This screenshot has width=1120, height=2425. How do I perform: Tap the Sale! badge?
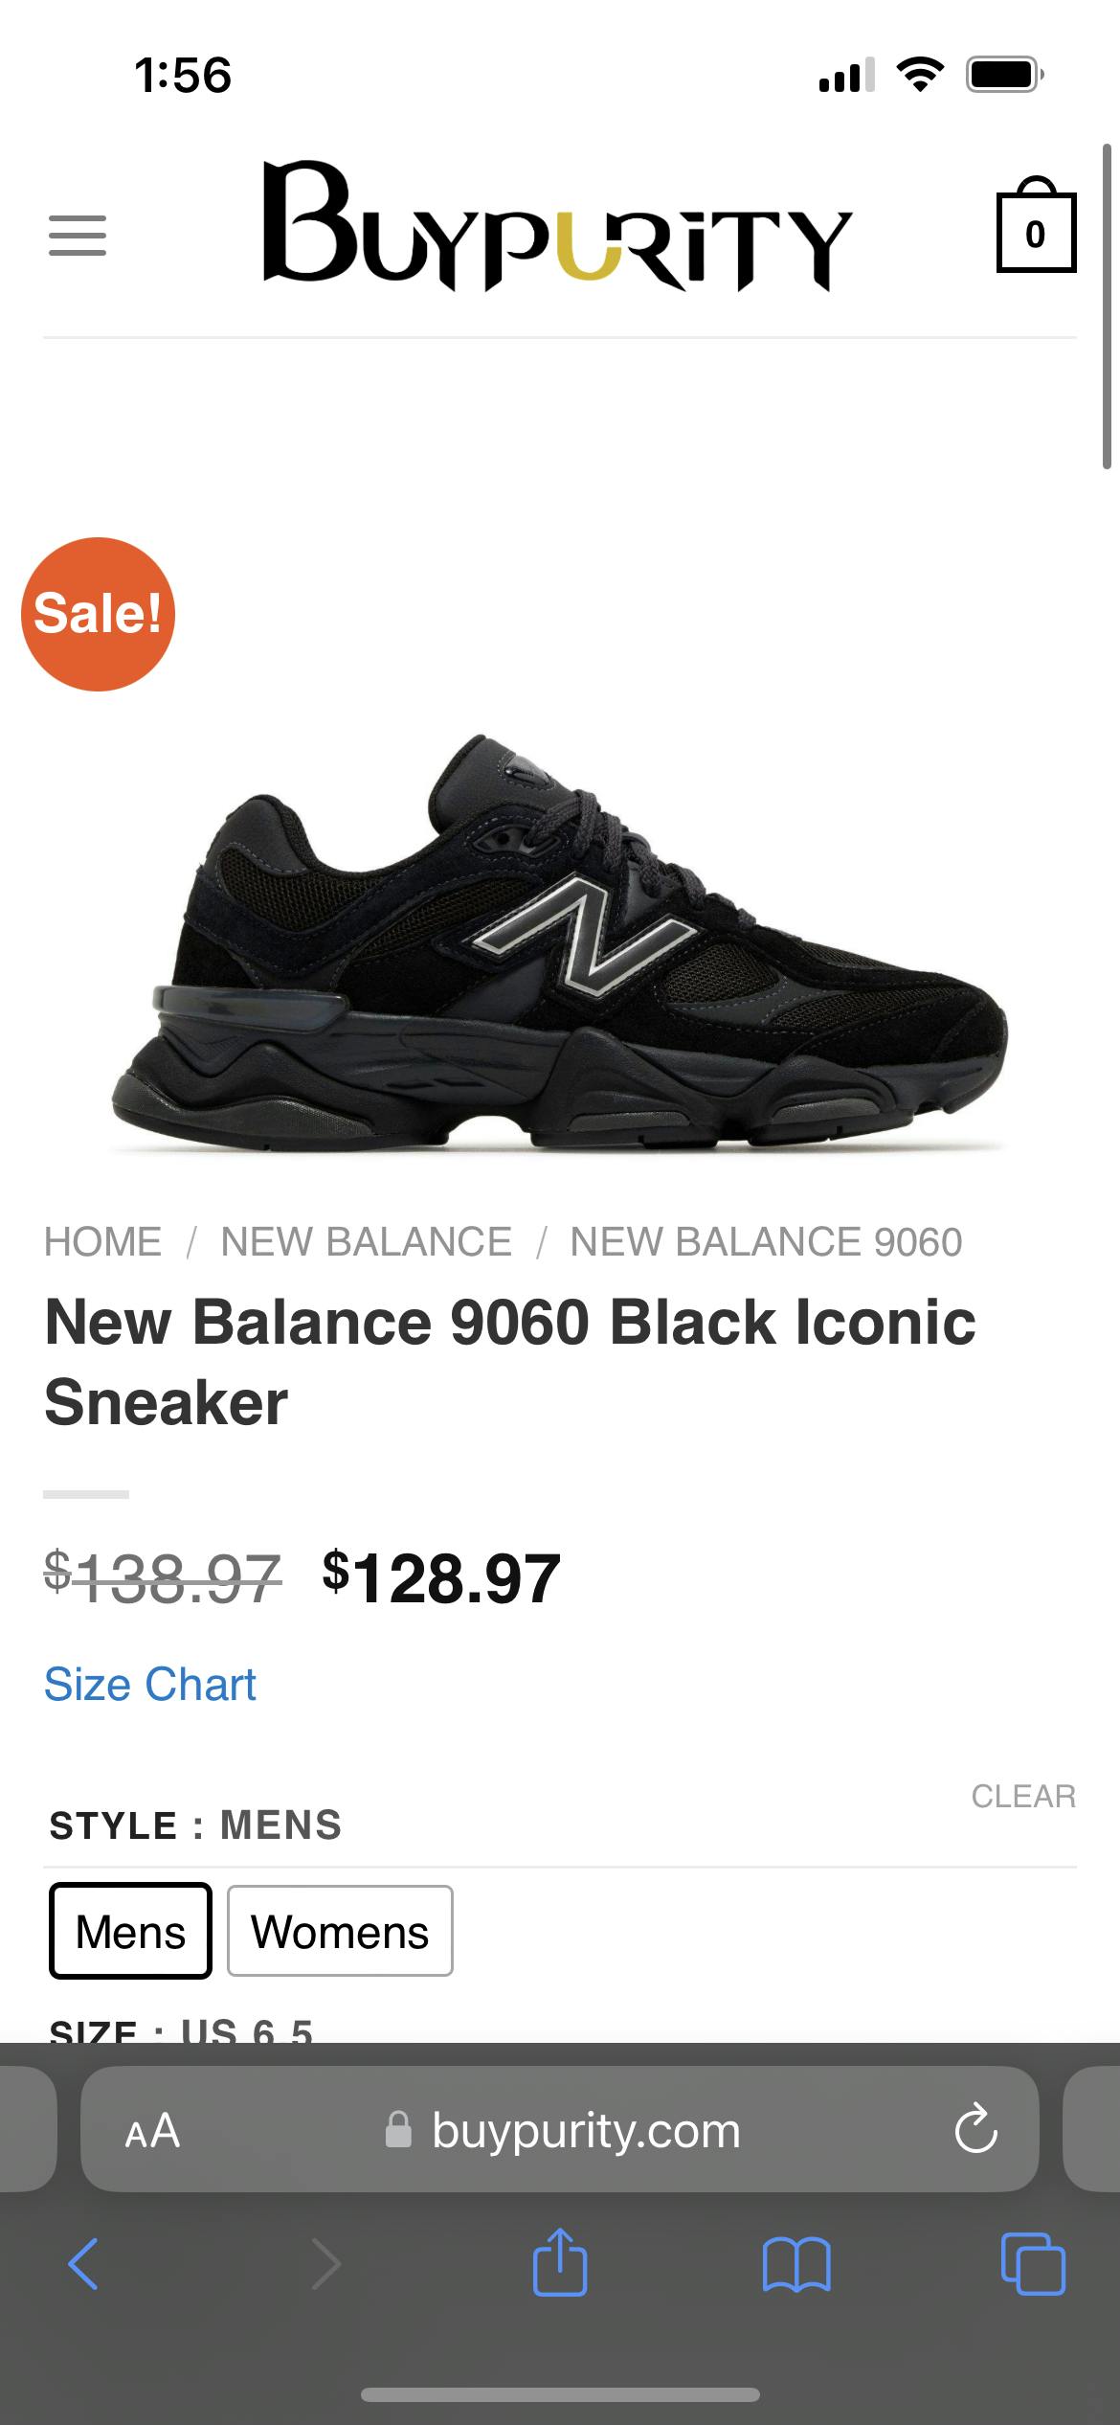[98, 614]
